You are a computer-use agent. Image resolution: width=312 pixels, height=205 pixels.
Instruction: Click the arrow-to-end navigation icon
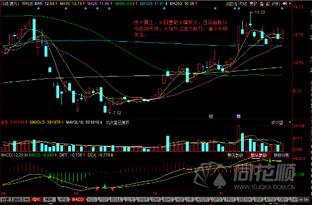click(284, 3)
